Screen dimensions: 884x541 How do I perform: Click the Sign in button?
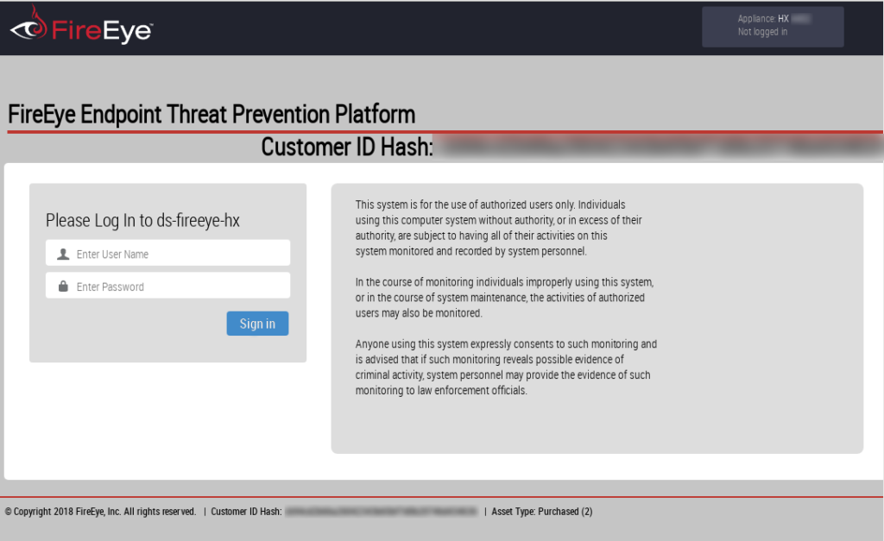257,324
